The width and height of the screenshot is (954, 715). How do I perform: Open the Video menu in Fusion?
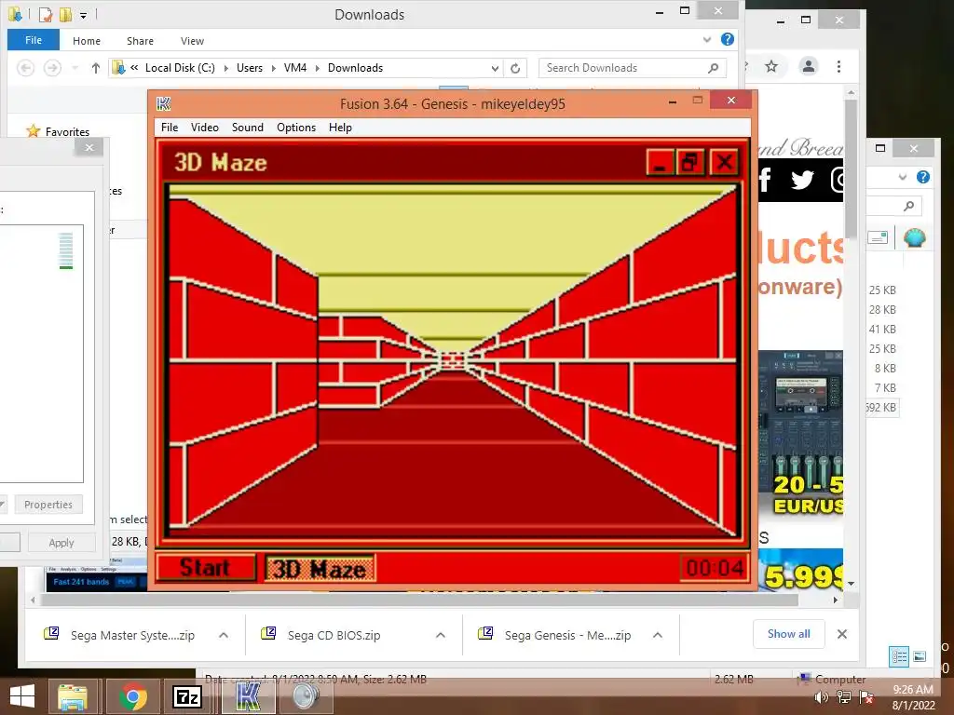[x=204, y=127]
